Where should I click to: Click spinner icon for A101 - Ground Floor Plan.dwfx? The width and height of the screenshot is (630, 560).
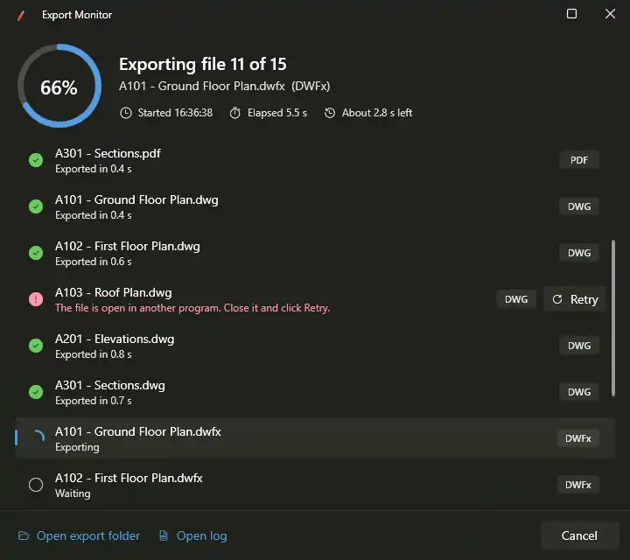(38, 437)
